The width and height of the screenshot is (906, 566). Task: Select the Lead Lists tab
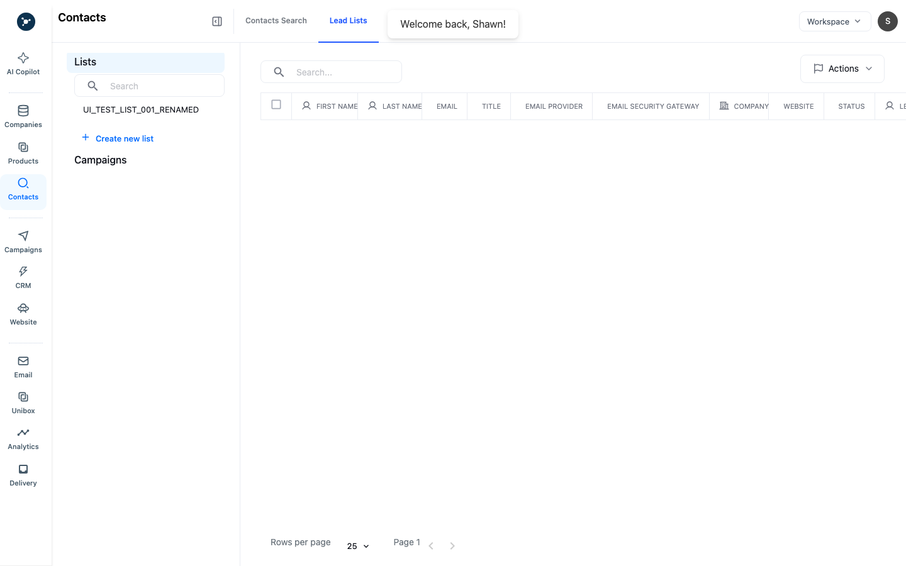click(x=349, y=21)
